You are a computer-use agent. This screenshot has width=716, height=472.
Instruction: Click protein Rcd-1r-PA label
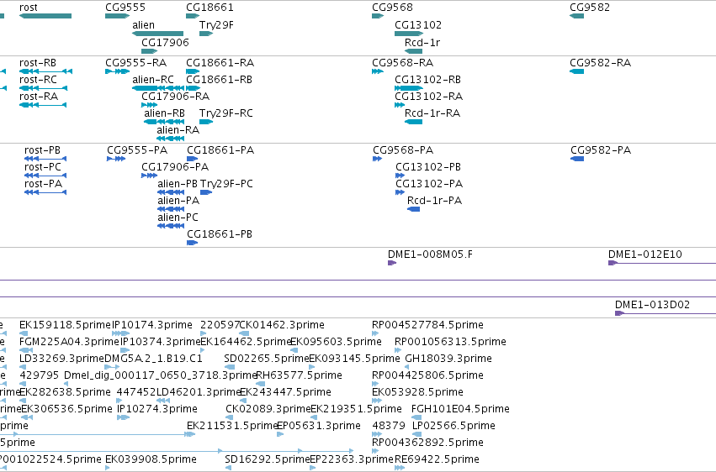tap(435, 201)
